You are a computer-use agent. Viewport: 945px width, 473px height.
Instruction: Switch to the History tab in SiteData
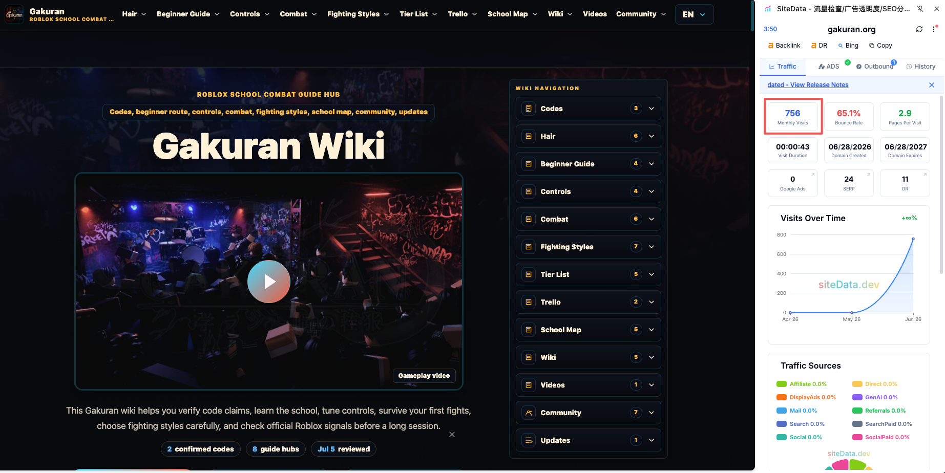(921, 67)
